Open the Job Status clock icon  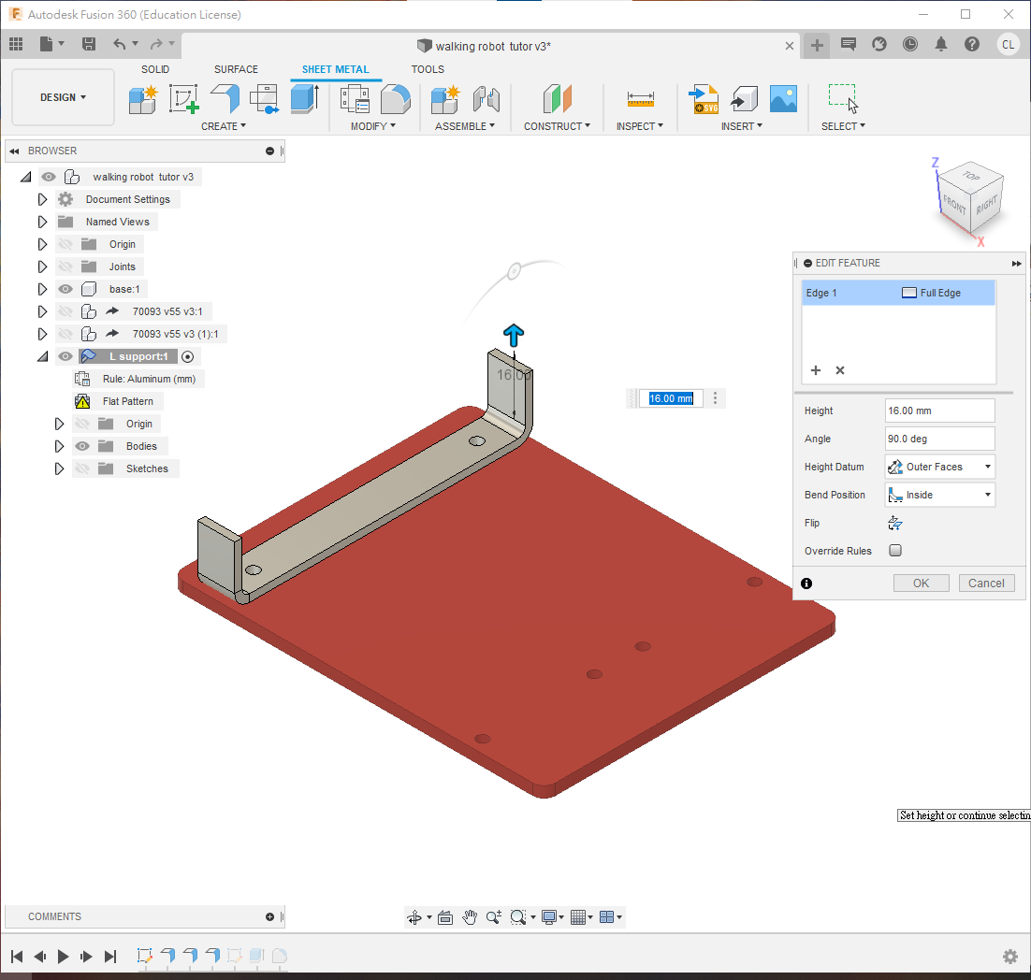point(910,44)
